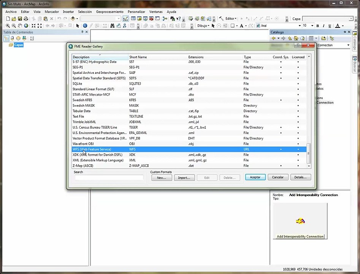Click Aceptar in FME Reader Gallery

(x=255, y=177)
